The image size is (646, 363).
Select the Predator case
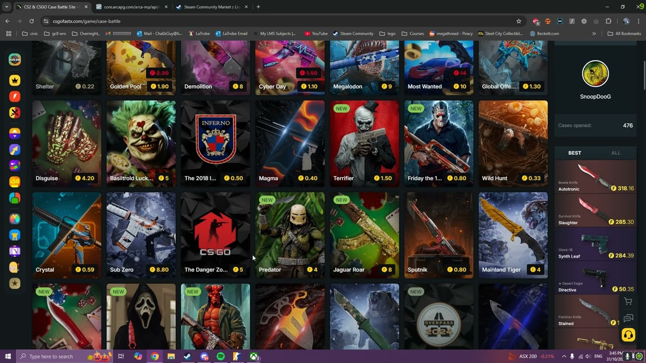click(290, 235)
